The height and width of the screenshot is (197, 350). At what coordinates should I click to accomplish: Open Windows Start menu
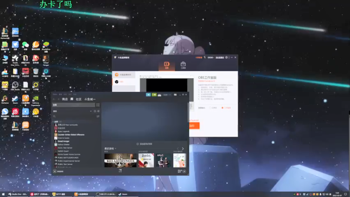(3, 194)
